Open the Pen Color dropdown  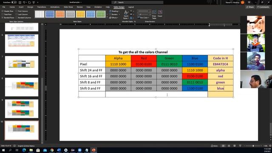tap(144, 18)
